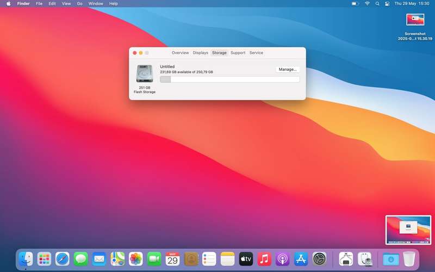Open the Wi-Fi menu

(x=368, y=4)
